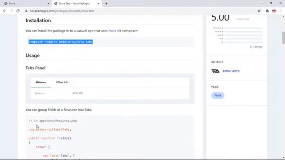Open the EMINI ARTS author link
The height and width of the screenshot is (160, 285).
231,71
